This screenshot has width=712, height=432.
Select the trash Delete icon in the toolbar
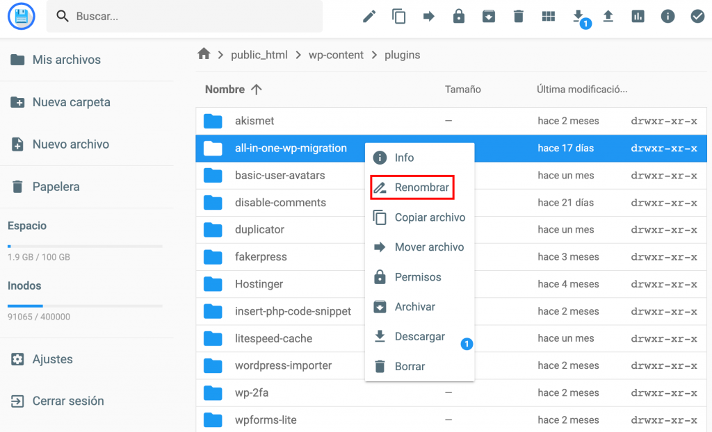[518, 15]
